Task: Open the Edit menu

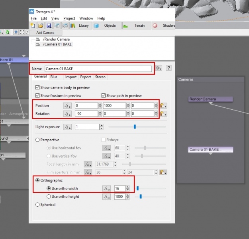Action: tap(44, 18)
